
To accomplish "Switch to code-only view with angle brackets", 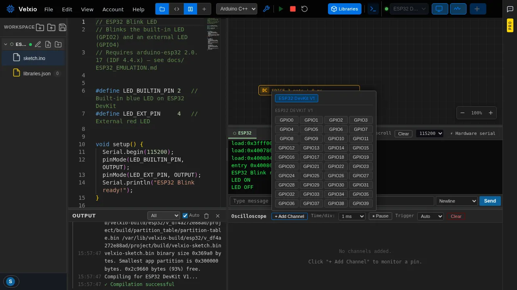I will click(177, 9).
